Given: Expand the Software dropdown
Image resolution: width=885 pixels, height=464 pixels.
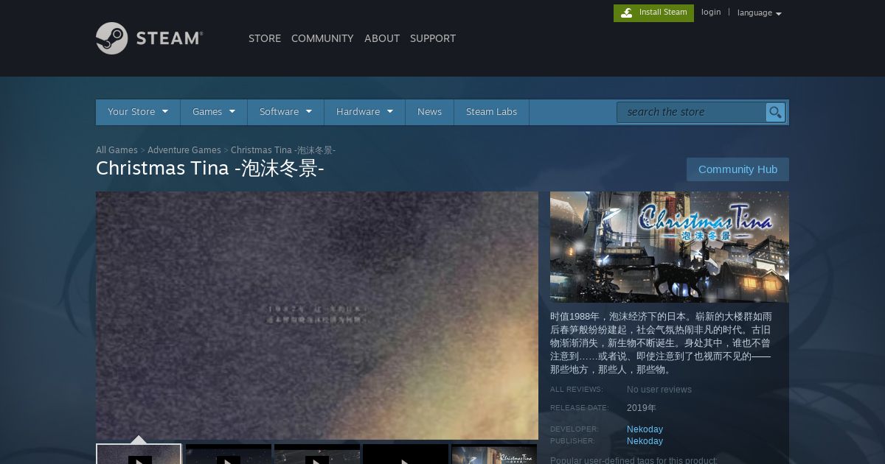Looking at the screenshot, I should pos(285,112).
